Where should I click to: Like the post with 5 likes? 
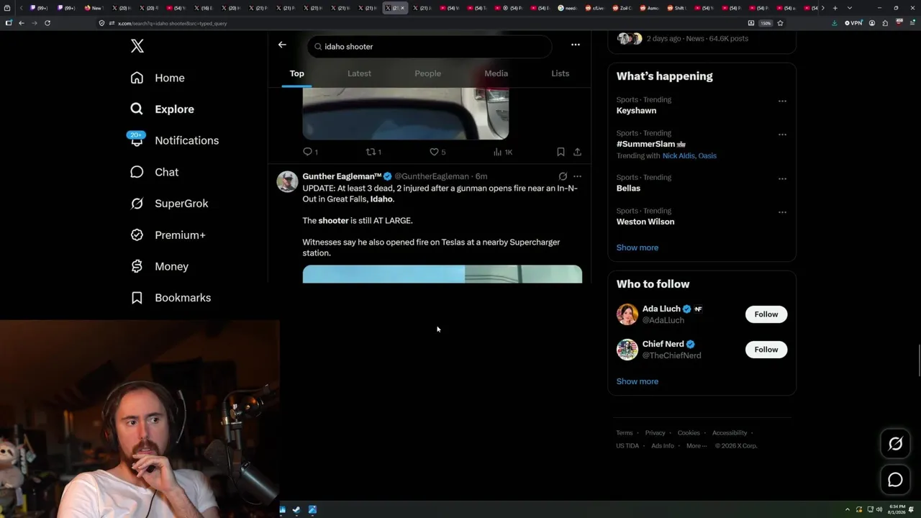[x=437, y=152]
